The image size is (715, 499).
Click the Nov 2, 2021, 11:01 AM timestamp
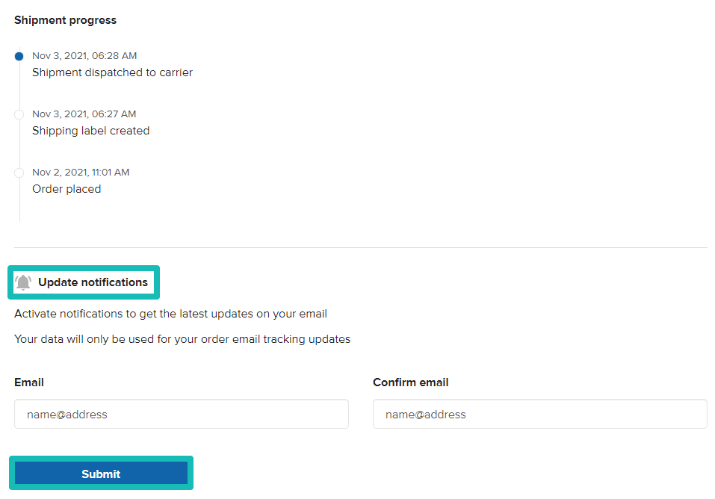(81, 172)
